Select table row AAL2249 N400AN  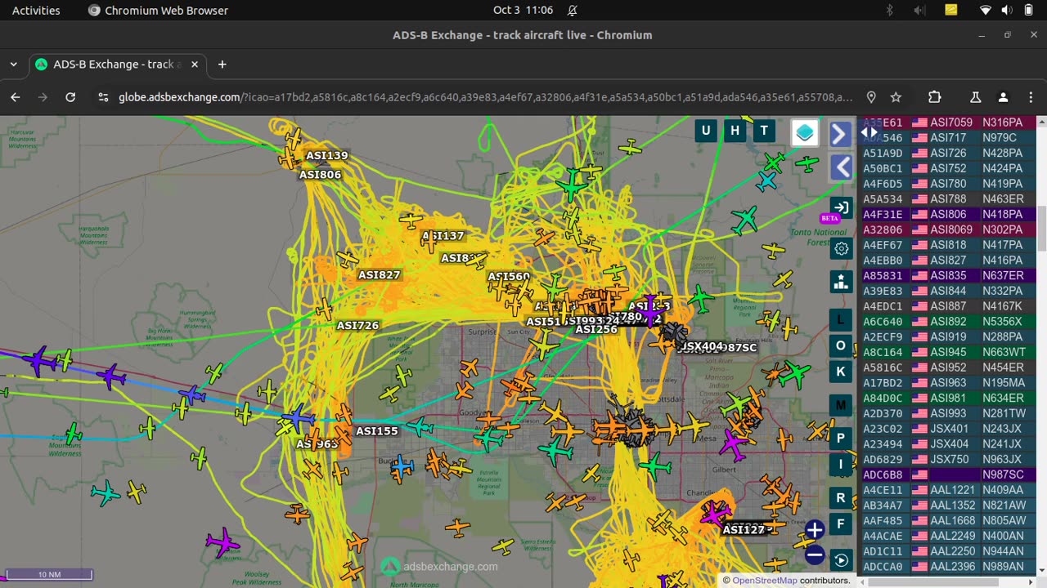(x=949, y=536)
